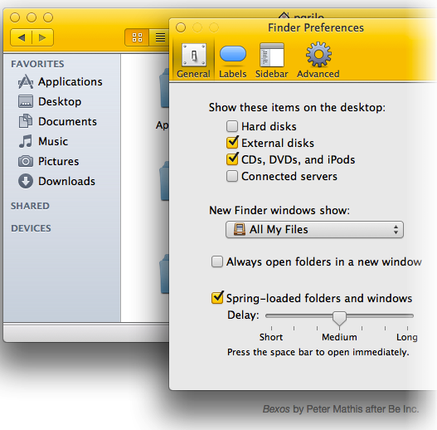437x430 pixels.
Task: Go forward in the Finder window
Action: pos(42,37)
